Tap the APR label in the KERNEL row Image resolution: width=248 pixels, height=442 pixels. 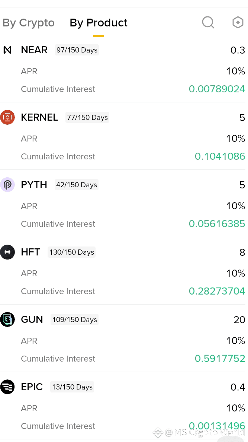coord(29,139)
